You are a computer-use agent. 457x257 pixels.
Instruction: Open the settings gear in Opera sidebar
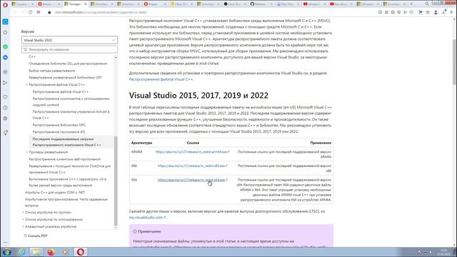coord(5,119)
